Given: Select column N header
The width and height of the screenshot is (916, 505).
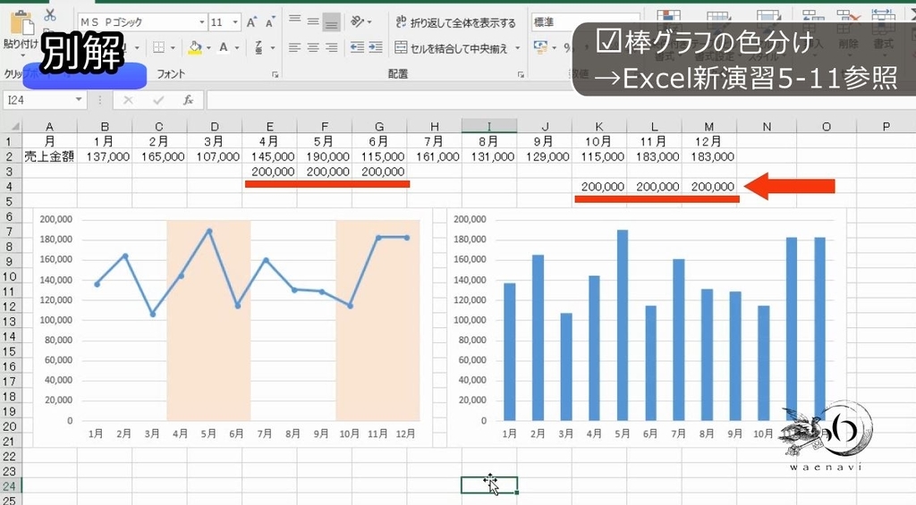Looking at the screenshot, I should tap(767, 126).
